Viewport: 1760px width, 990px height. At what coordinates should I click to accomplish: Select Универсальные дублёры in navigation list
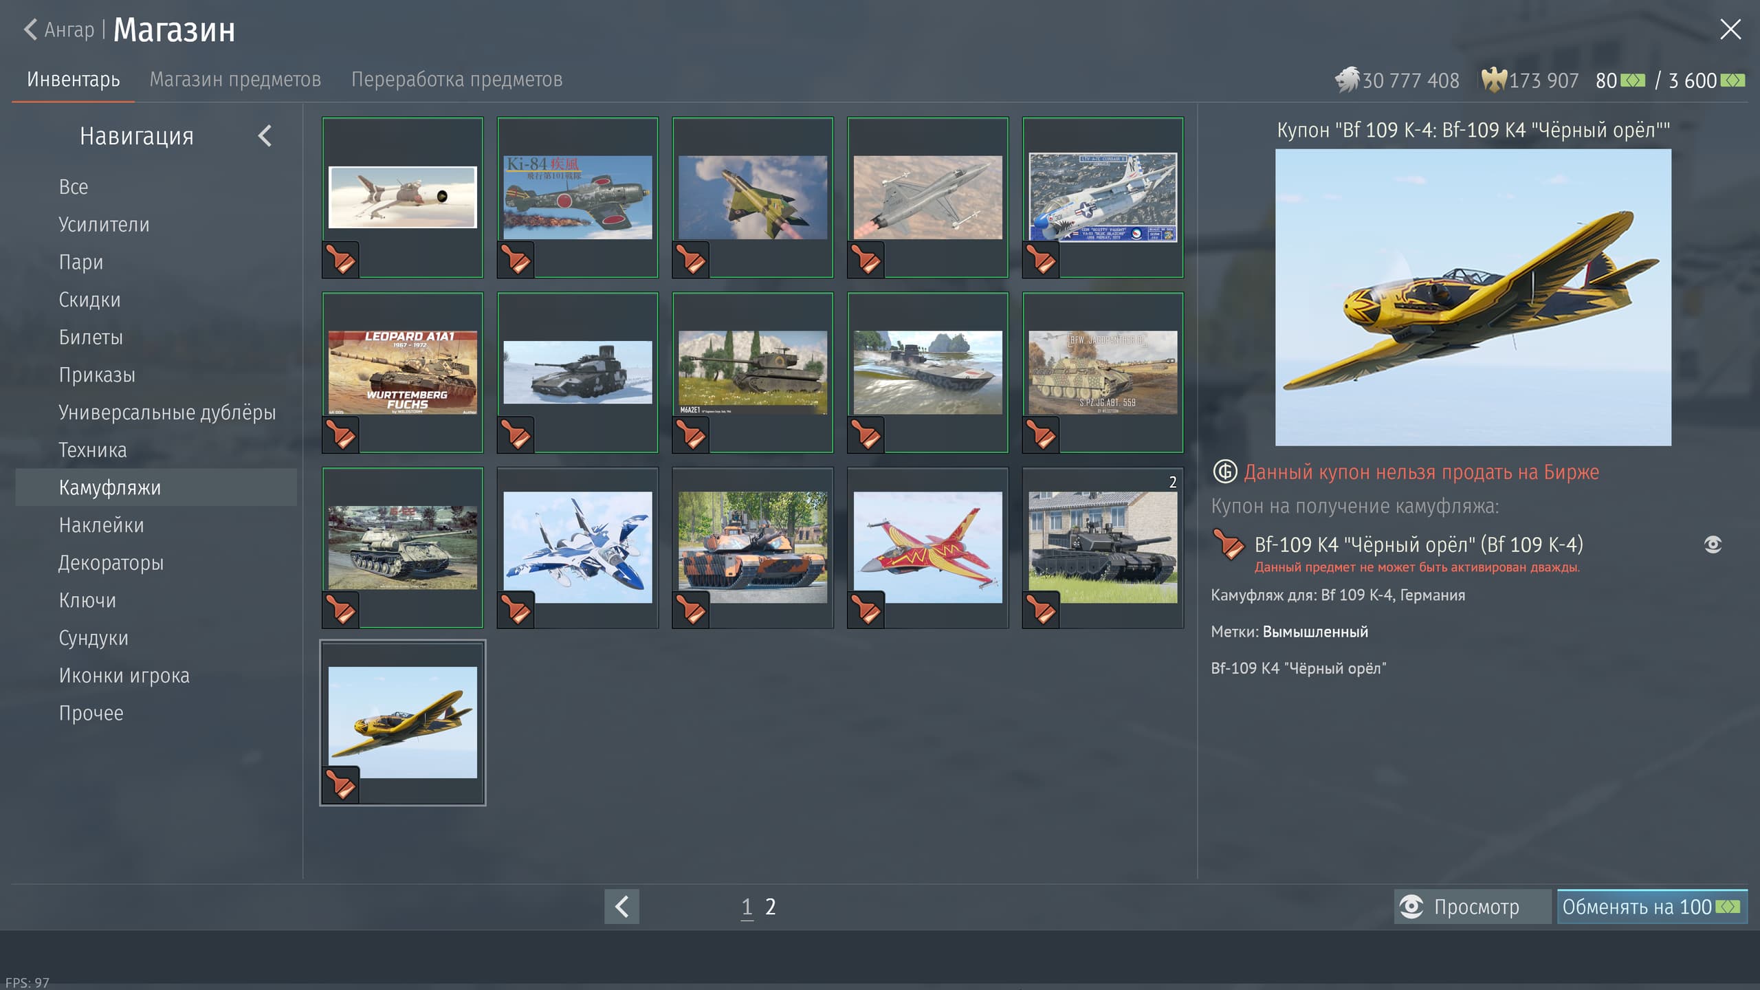(167, 412)
